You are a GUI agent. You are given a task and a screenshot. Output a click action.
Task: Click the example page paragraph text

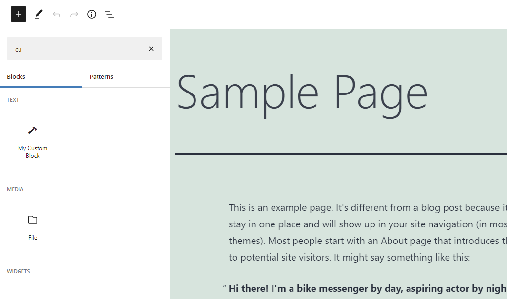tap(368, 232)
